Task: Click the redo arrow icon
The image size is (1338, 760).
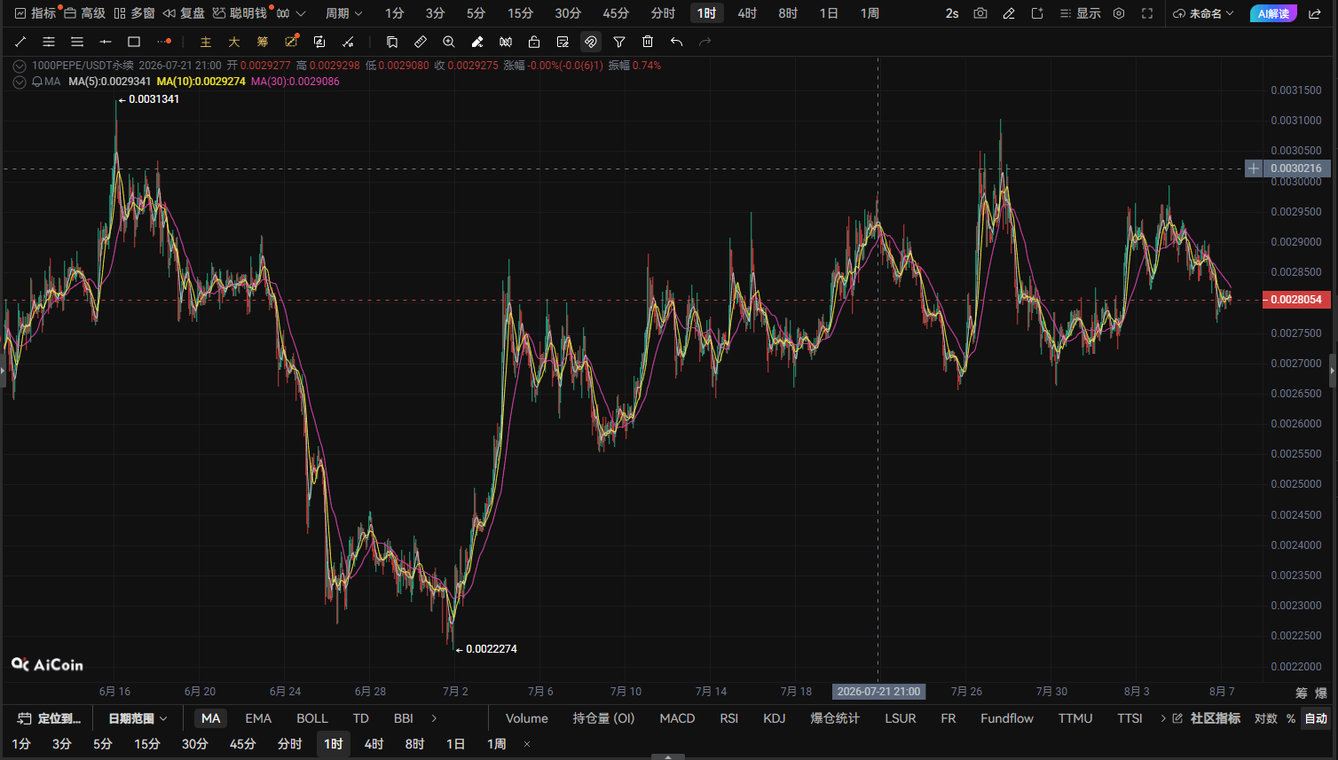Action: (x=704, y=42)
